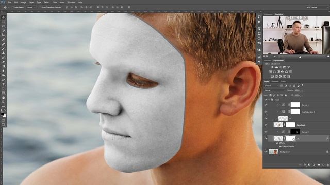Click the Lock all layer lock icon
This screenshot has height=185, width=330.
(x=286, y=95)
